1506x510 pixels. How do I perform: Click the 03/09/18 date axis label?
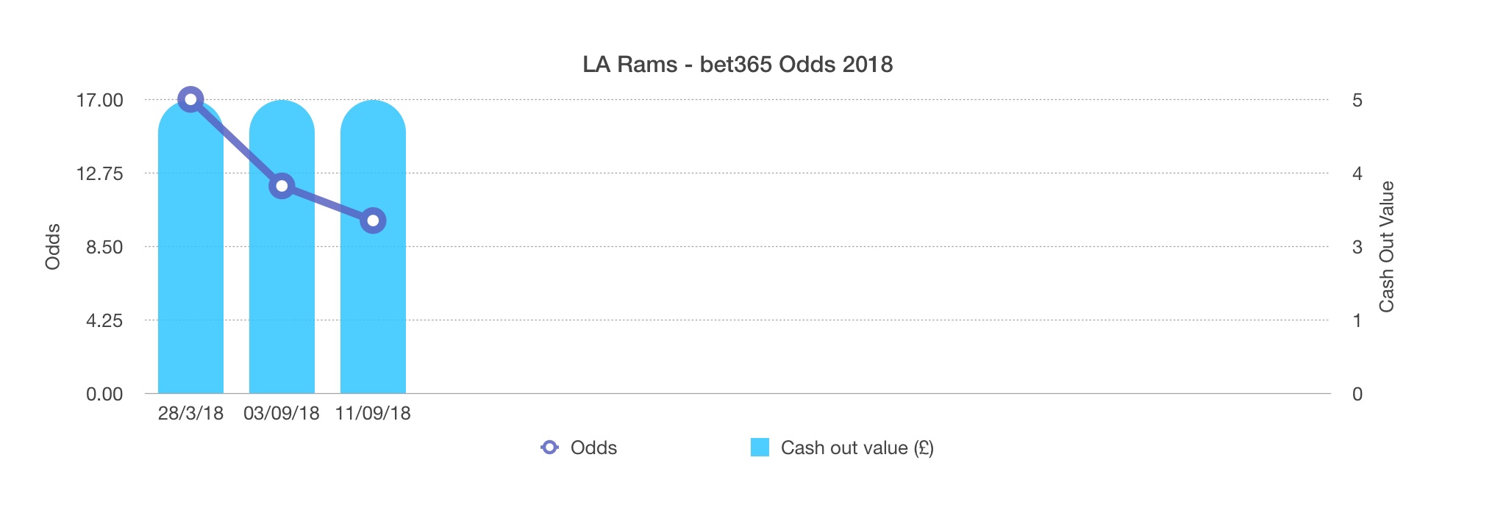pos(282,413)
